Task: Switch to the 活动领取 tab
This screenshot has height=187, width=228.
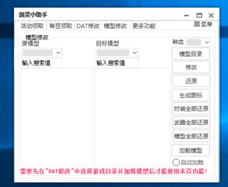Action: click(32, 26)
